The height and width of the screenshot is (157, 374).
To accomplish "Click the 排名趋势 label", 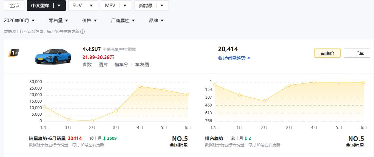I will [x=214, y=138].
